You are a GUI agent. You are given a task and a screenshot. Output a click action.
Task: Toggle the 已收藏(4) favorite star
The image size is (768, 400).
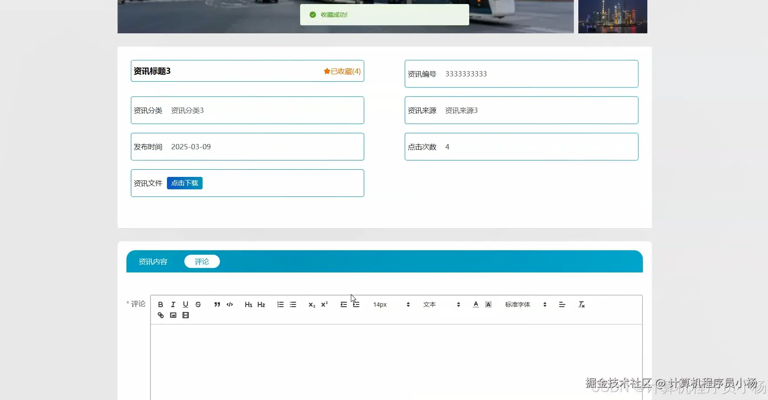[342, 71]
